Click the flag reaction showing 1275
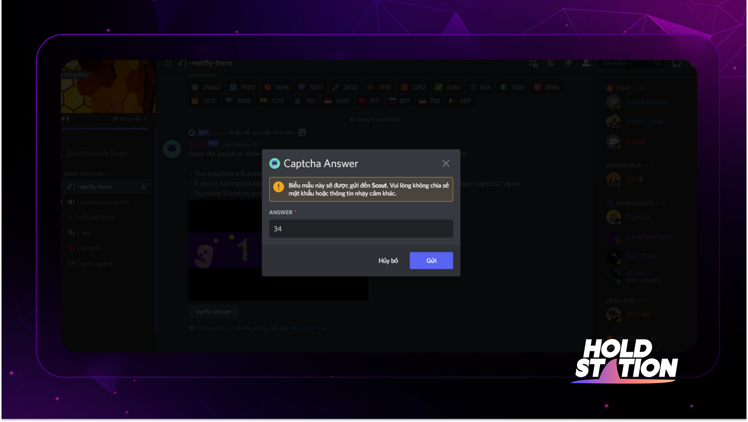This screenshot has height=422, width=748. pyautogui.click(x=272, y=101)
